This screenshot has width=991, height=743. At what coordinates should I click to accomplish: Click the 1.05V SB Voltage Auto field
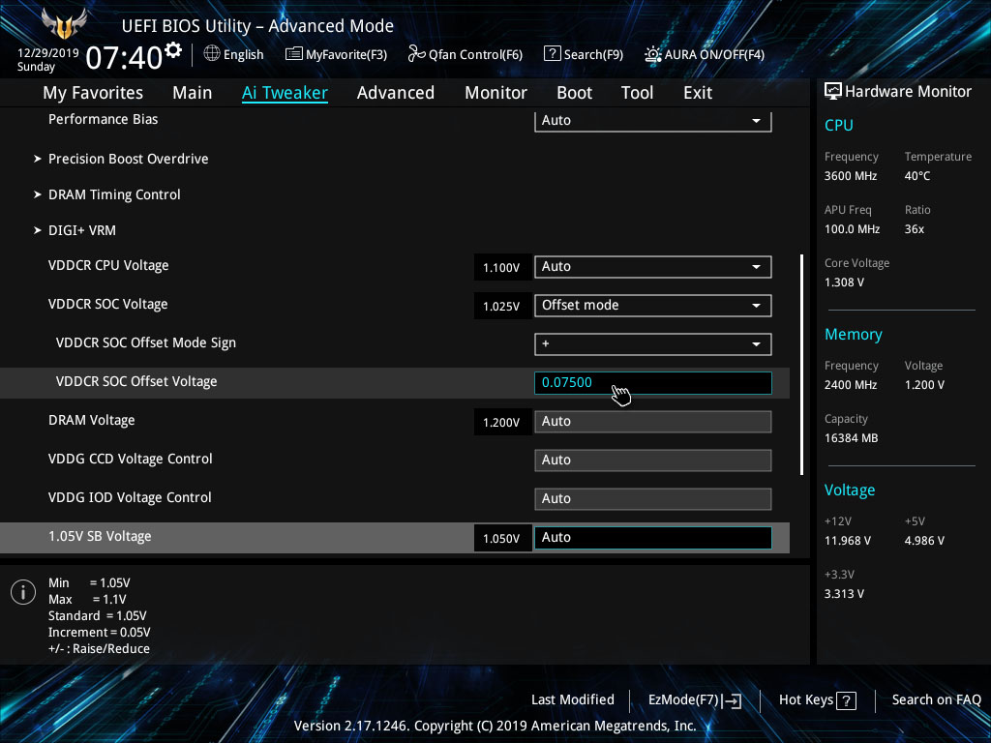pos(653,538)
